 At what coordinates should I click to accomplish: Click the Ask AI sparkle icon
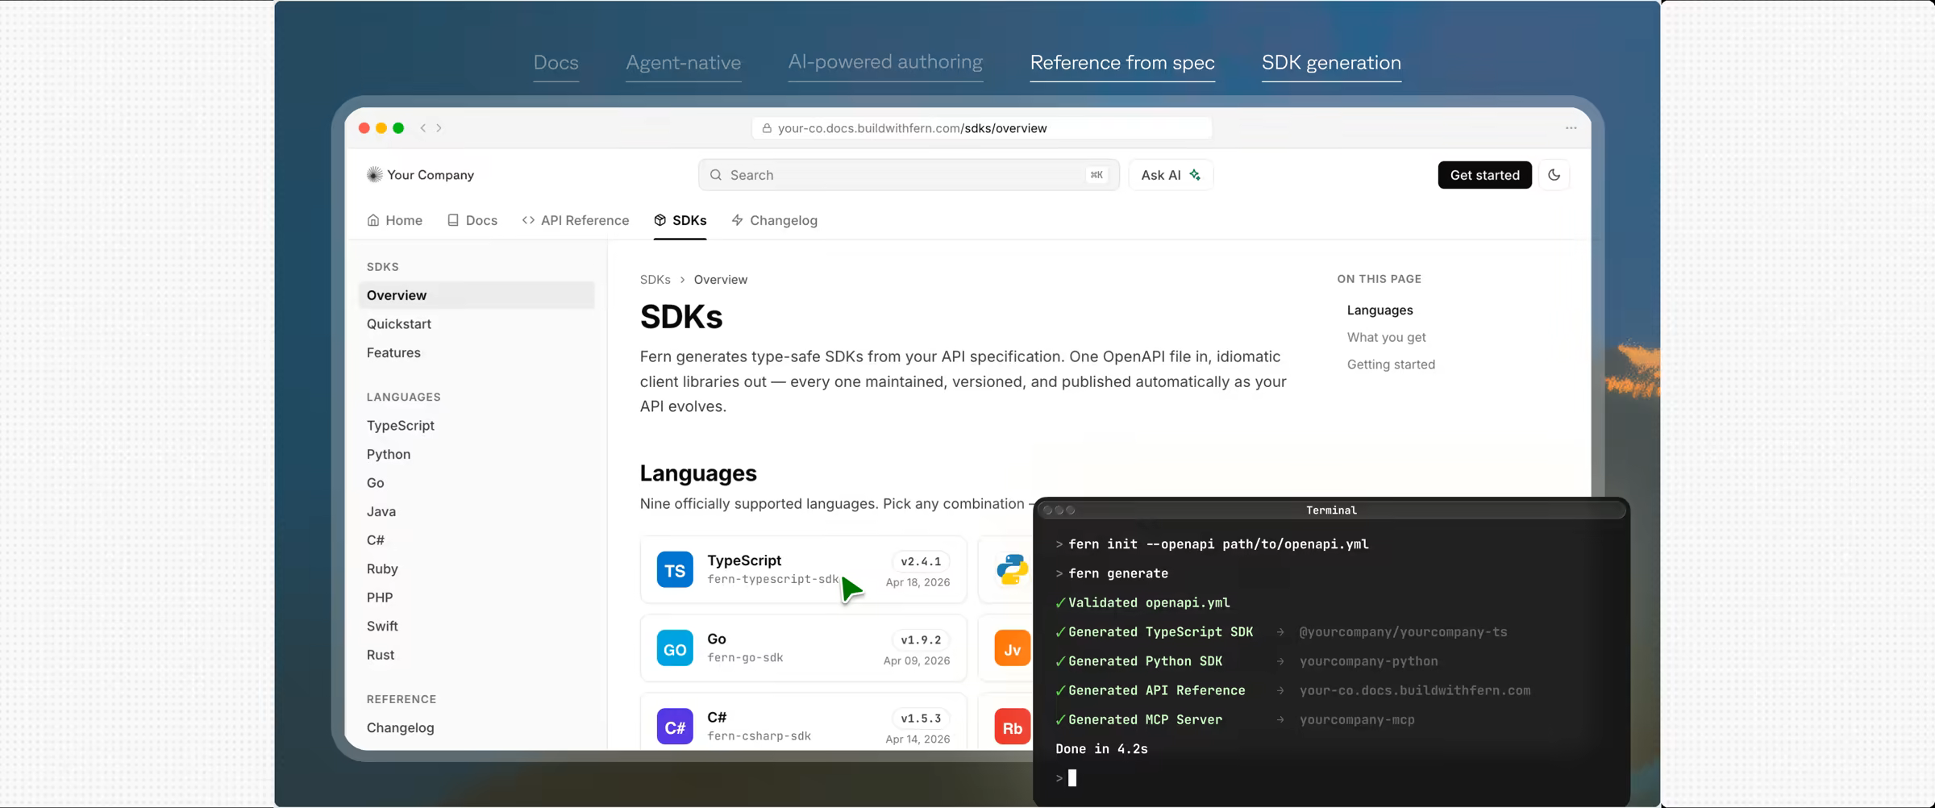point(1195,175)
